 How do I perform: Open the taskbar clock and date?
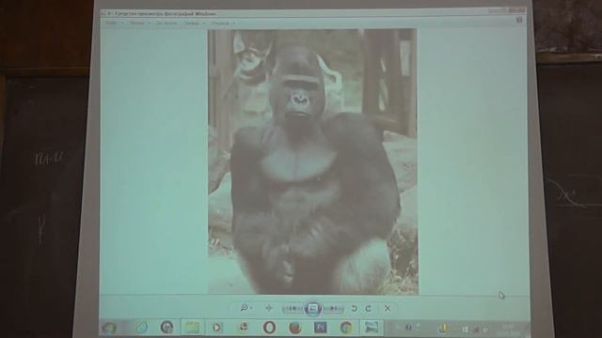508,330
